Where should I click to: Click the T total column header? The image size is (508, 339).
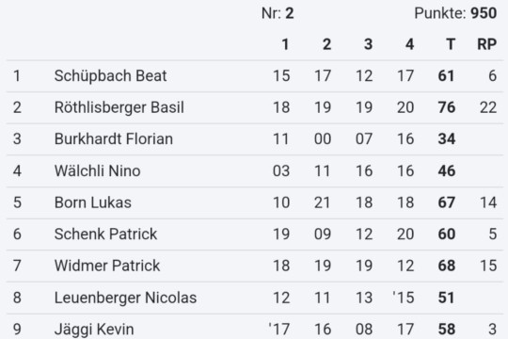tap(451, 44)
